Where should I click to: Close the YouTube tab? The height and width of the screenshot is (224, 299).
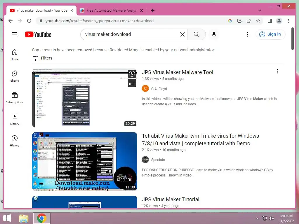(x=72, y=10)
